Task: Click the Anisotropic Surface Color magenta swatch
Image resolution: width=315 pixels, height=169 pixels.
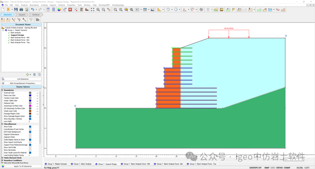Action: point(30,106)
